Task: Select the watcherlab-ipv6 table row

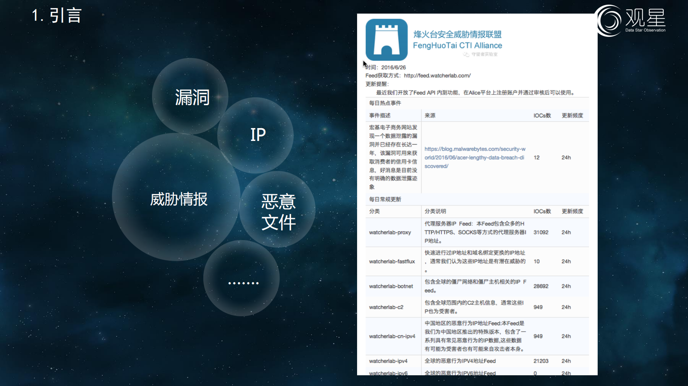Action: click(x=389, y=373)
